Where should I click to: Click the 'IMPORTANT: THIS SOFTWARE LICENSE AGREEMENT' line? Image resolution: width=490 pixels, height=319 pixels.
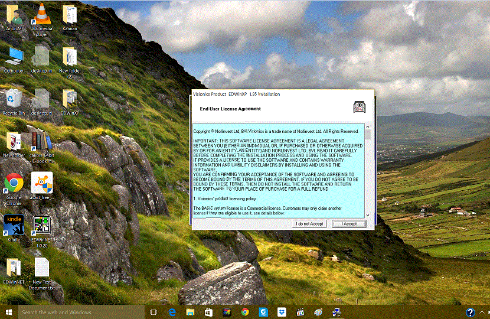click(269, 141)
